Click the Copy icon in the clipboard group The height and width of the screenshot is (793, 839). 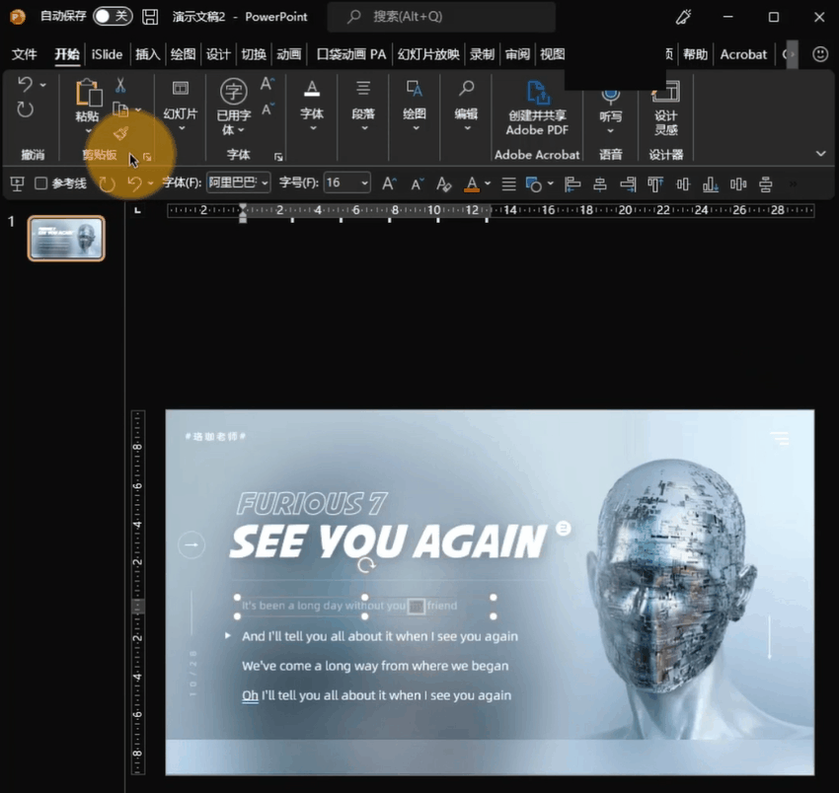click(x=120, y=109)
